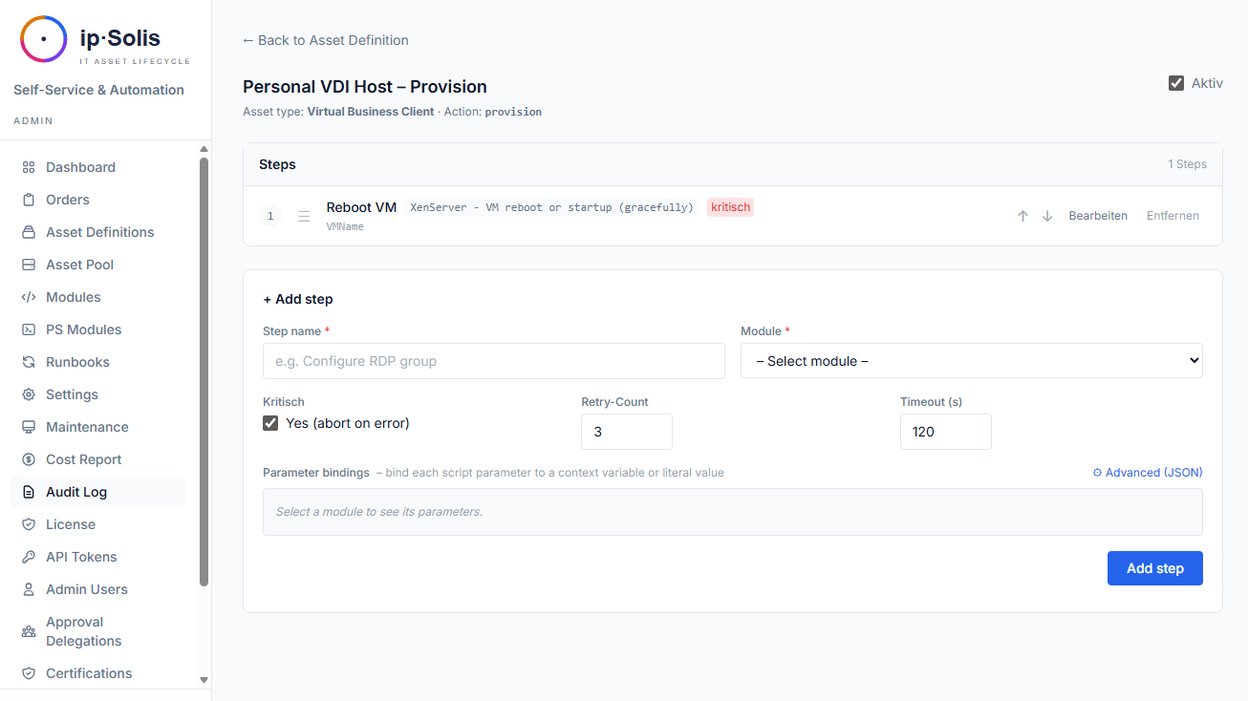This screenshot has width=1248, height=701.
Task: Click the API Tokens key icon
Action: point(29,557)
